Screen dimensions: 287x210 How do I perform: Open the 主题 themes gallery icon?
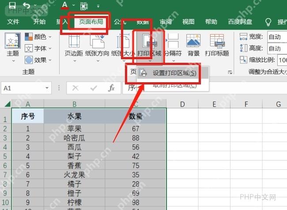pos(13,41)
